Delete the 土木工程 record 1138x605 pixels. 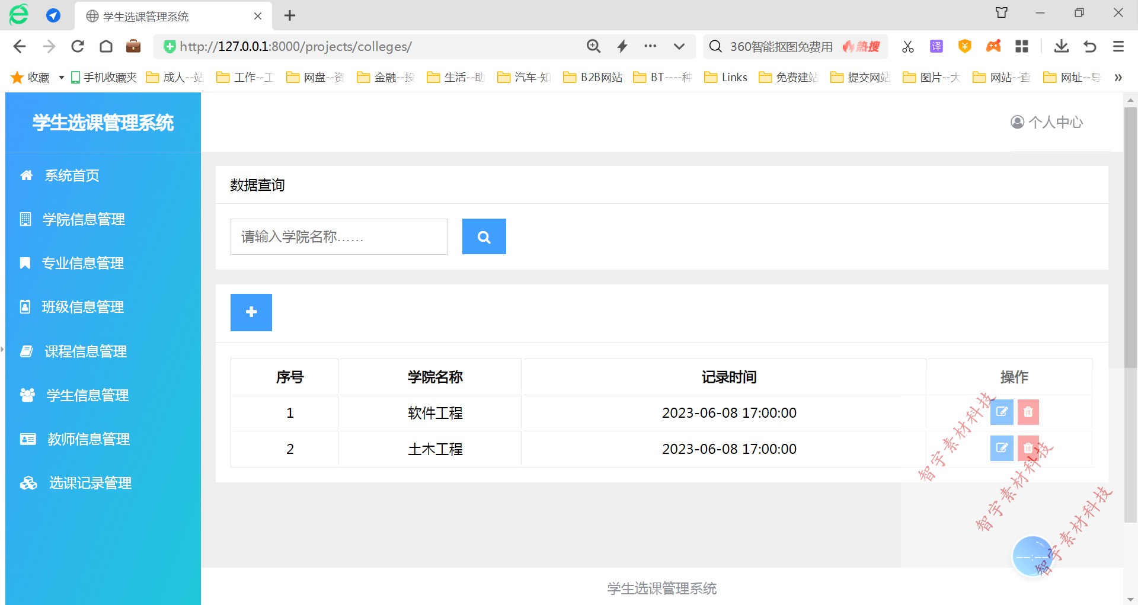pyautogui.click(x=1028, y=449)
